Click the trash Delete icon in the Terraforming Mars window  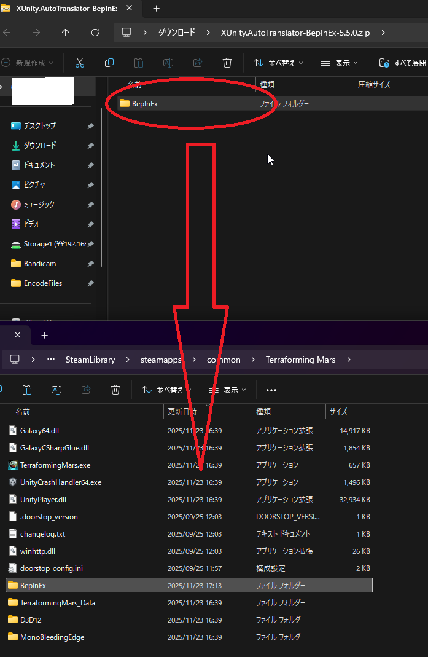click(115, 390)
